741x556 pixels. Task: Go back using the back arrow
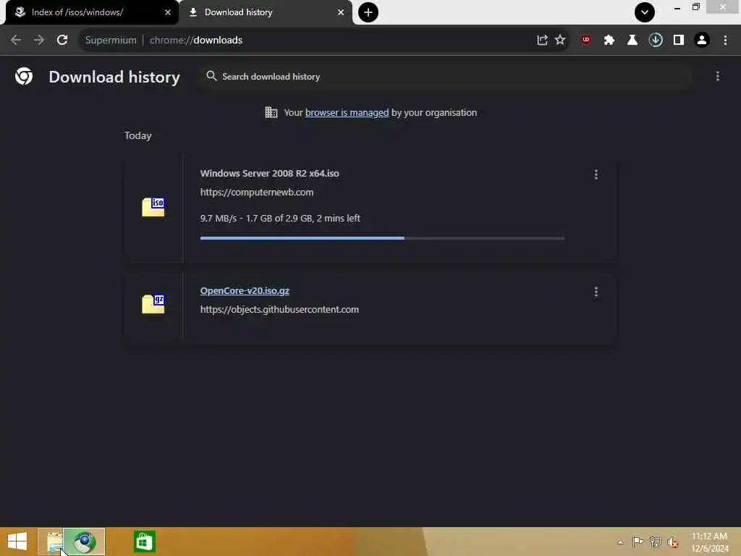tap(16, 41)
